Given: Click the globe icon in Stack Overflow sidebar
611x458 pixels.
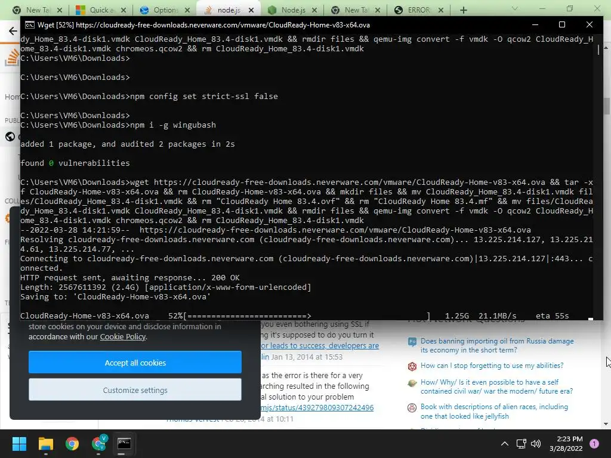Looking at the screenshot, I should pyautogui.click(x=10, y=137).
